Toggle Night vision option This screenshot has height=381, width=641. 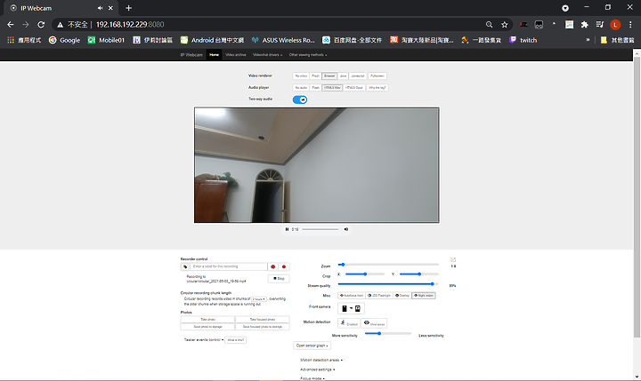tap(423, 296)
